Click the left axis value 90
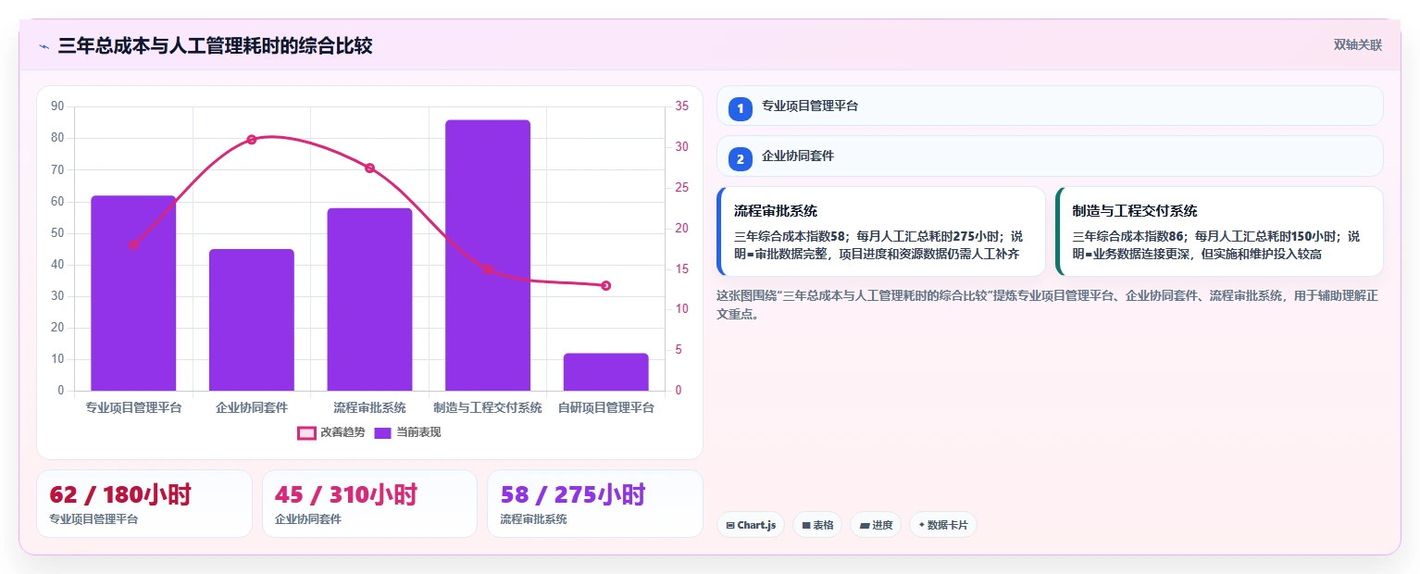1420x574 pixels. [57, 106]
